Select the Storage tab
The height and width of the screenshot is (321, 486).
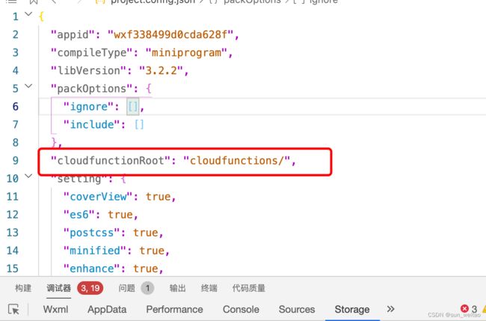[352, 309]
